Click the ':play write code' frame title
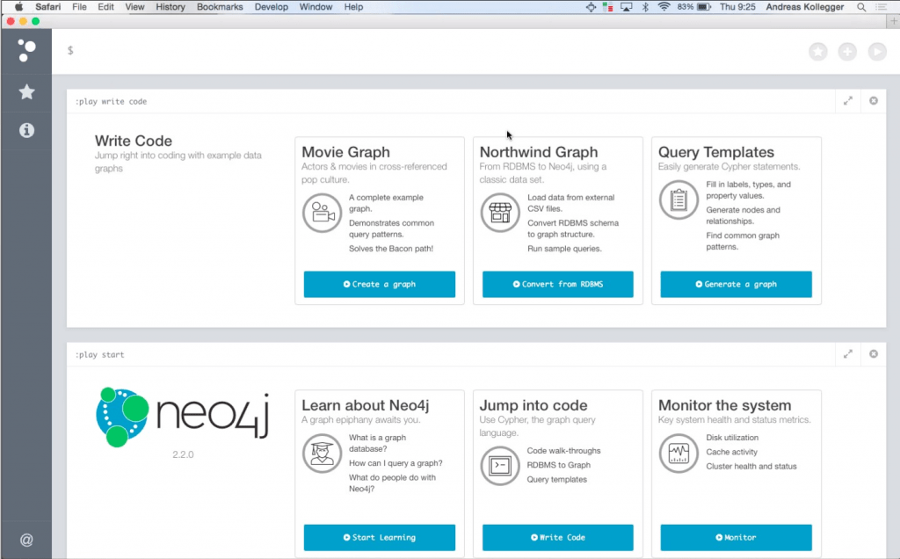 (111, 102)
